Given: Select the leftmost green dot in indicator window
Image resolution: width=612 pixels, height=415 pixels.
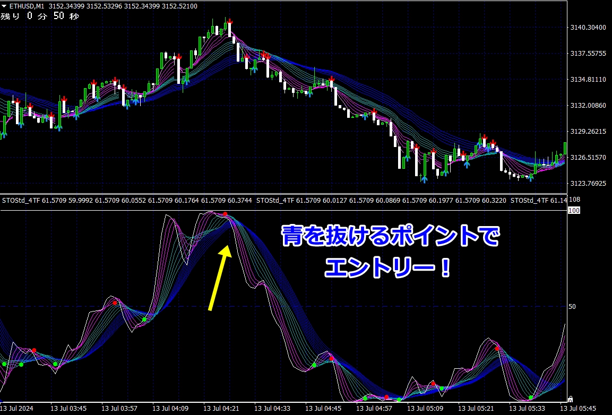Looking at the screenshot, I should point(4,364).
